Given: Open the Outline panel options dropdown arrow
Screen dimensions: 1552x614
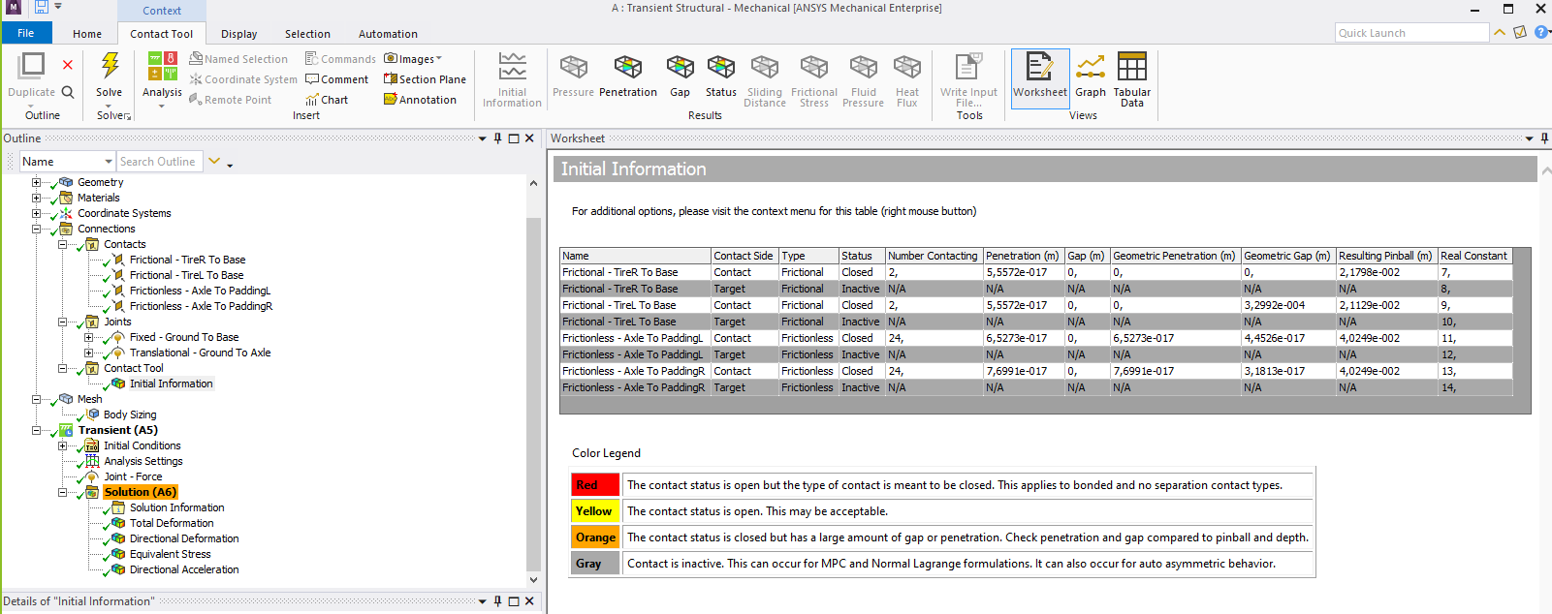Looking at the screenshot, I should click(482, 138).
